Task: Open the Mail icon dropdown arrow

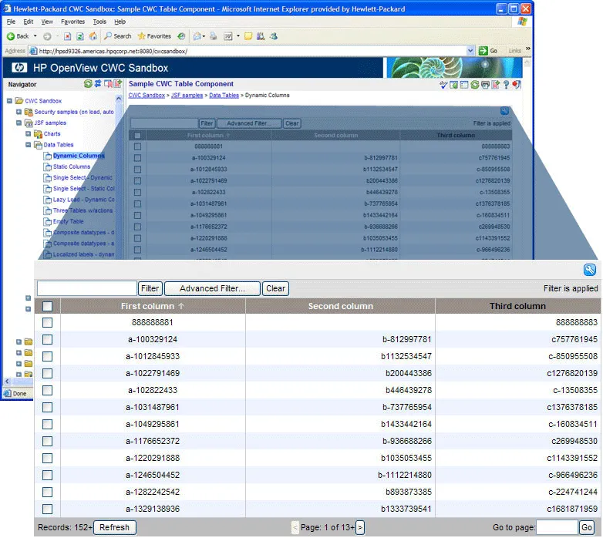Action: point(204,36)
